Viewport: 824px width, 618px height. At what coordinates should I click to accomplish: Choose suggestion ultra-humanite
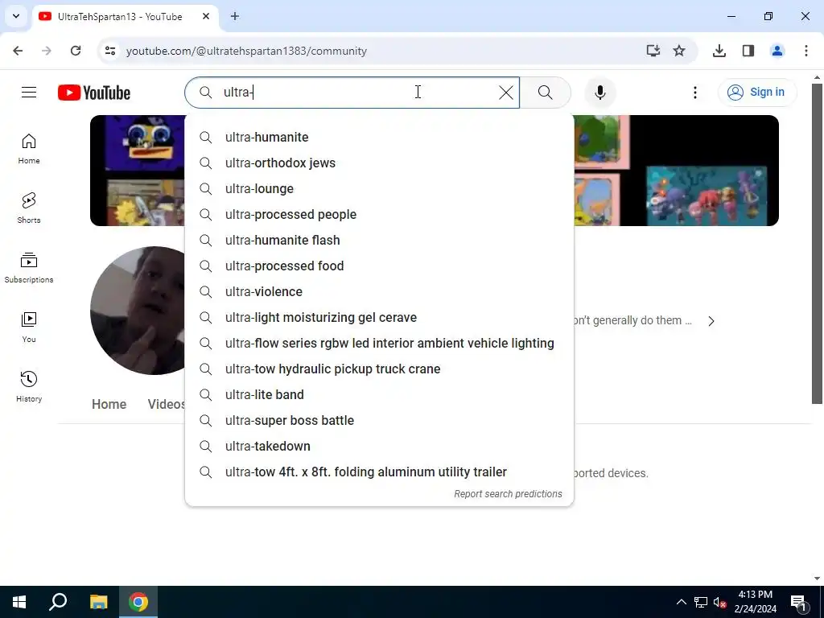(x=380, y=137)
